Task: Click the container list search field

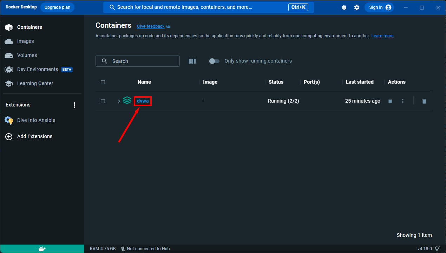Action: (x=138, y=61)
